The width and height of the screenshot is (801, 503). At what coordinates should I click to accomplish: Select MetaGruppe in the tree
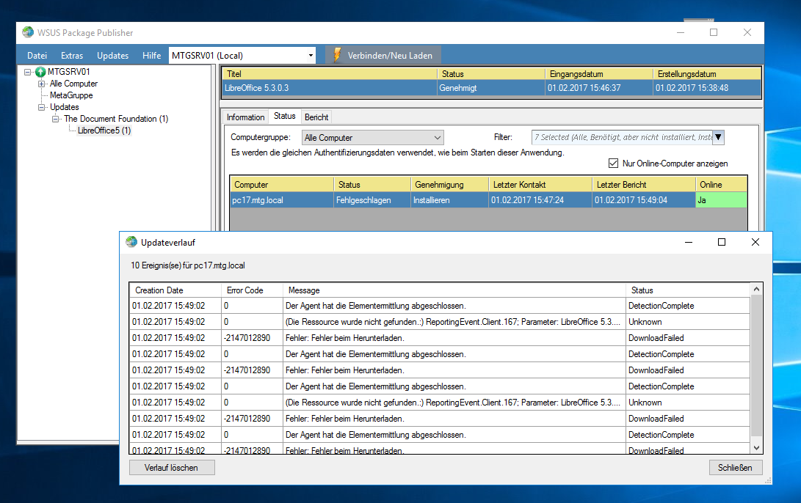pos(71,95)
